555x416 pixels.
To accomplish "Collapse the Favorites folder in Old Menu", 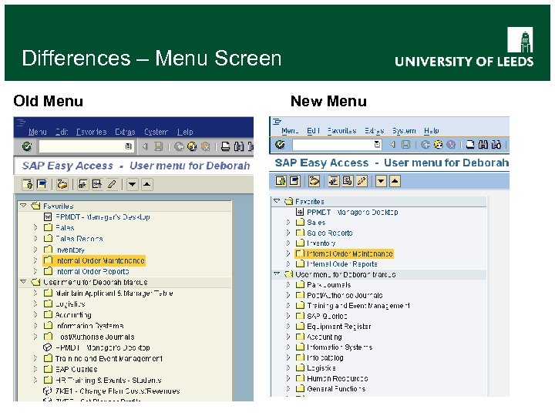I will [x=23, y=206].
